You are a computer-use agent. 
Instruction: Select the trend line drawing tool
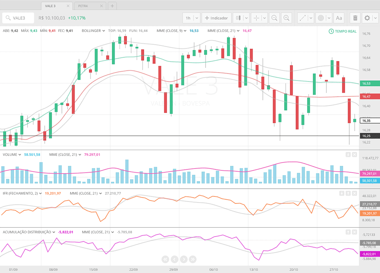tap(303, 18)
